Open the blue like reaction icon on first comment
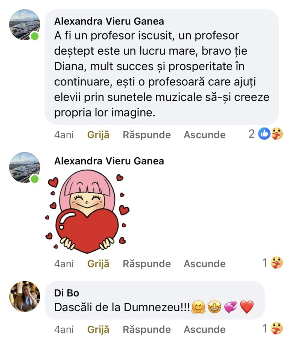The width and height of the screenshot is (289, 345). 264,134
